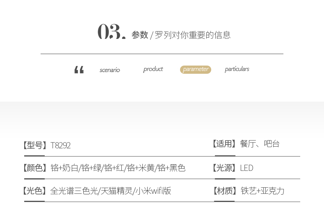This screenshot has height=218, width=324.
Task: Click the 餐厅、吧台 usage text
Action: (260, 144)
